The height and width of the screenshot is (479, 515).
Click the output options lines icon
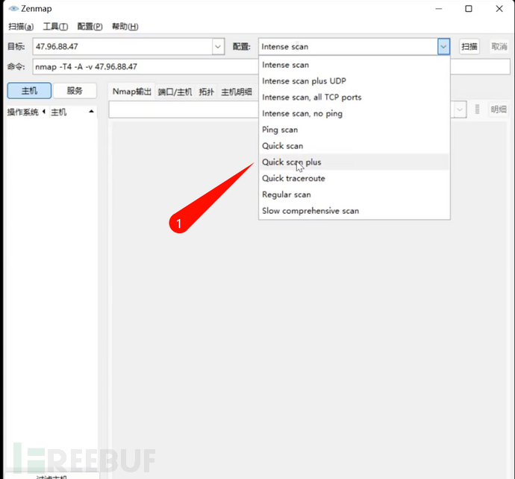pos(477,110)
